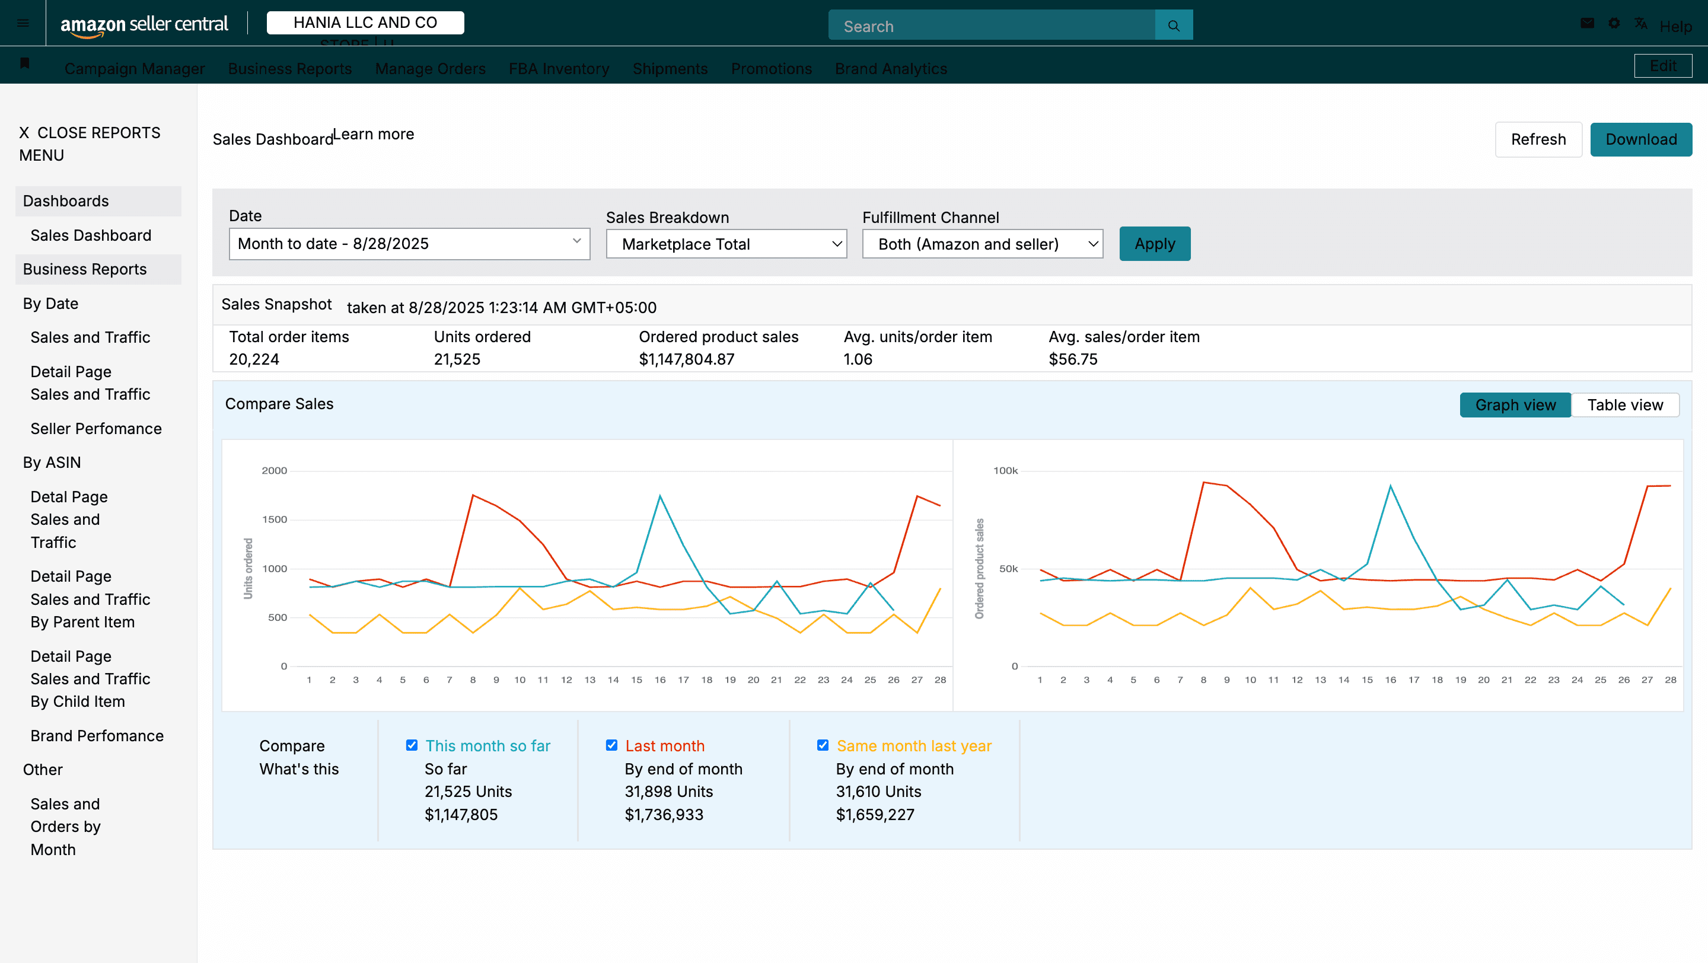Open By ASIN Detal Page Sales and Traffic

(69, 519)
